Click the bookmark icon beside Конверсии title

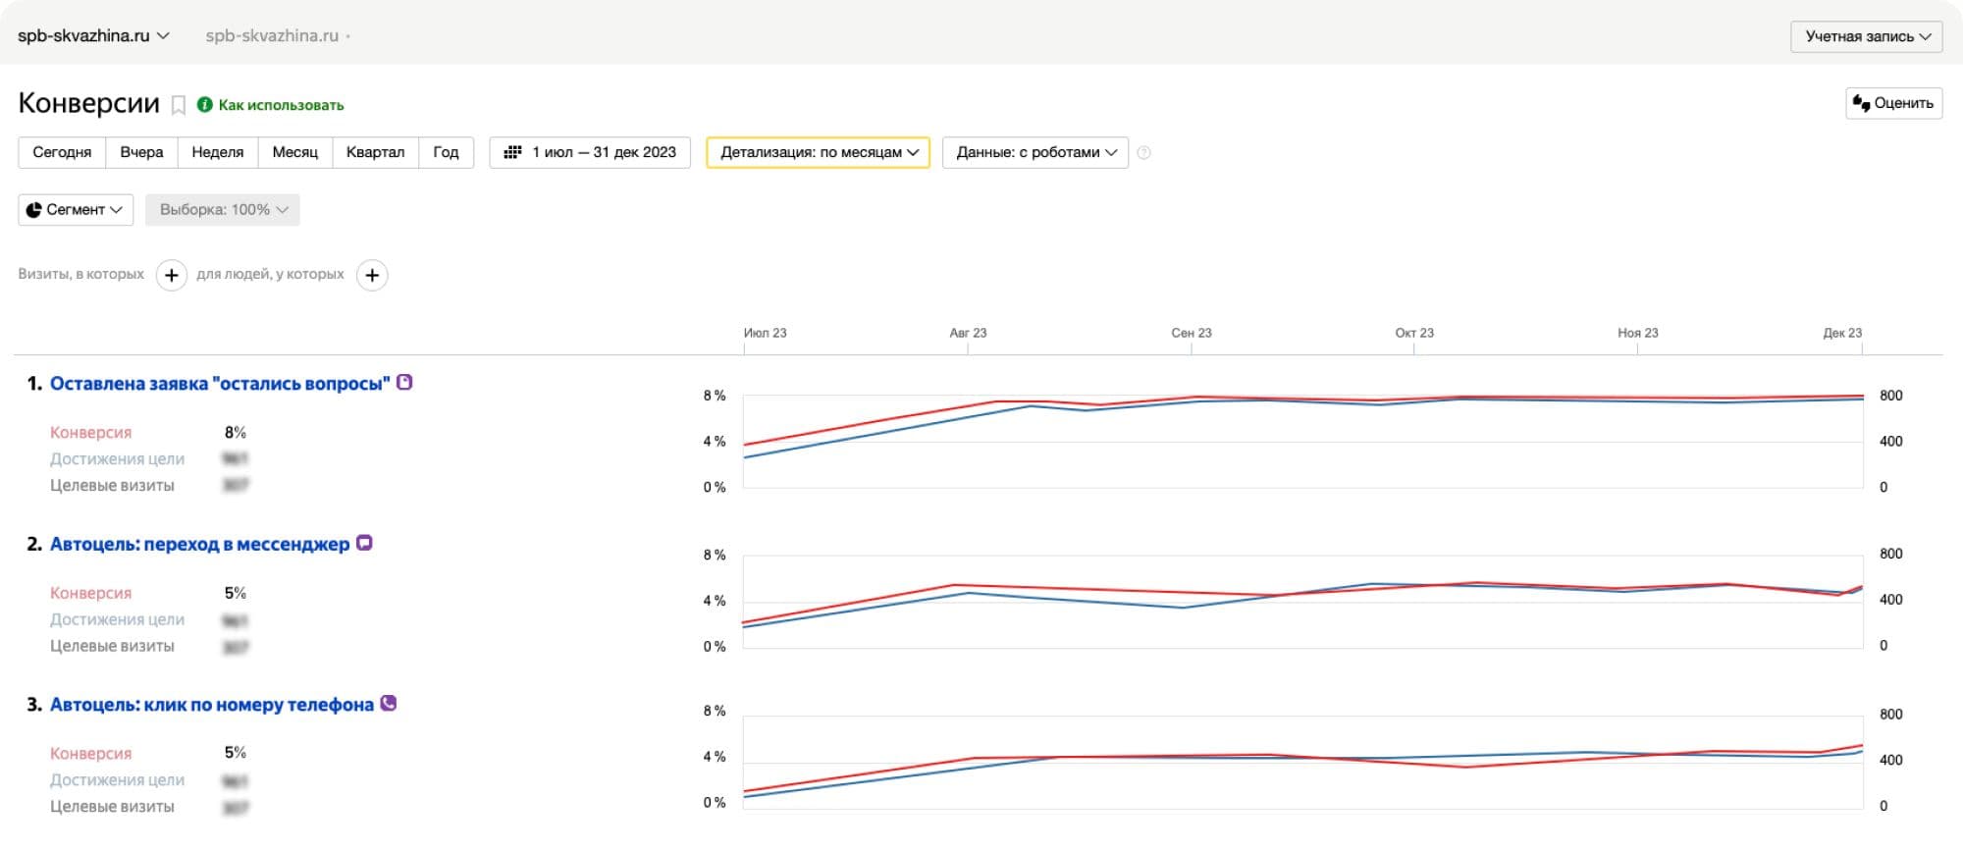tap(179, 105)
